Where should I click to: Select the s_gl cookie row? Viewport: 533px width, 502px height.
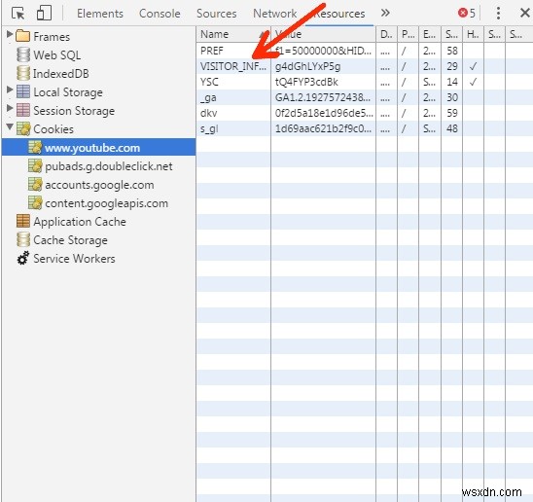(365, 128)
